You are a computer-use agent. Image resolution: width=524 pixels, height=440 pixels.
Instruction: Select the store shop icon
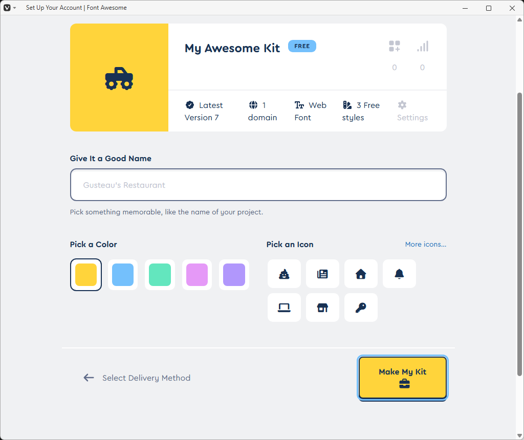point(322,307)
